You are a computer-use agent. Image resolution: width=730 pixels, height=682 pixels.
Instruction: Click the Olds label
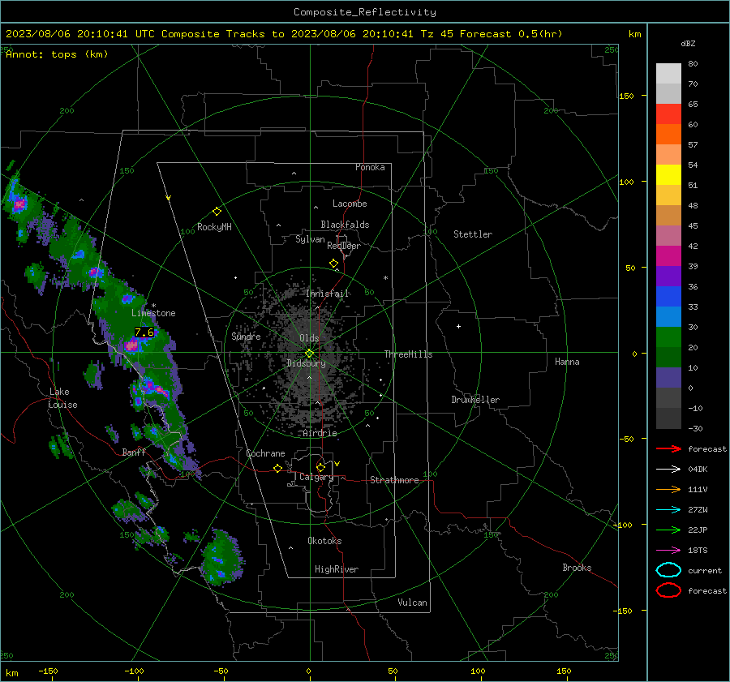coord(309,338)
